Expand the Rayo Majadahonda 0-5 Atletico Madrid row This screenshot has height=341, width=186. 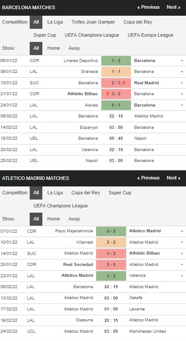pyautogui.click(x=182, y=231)
